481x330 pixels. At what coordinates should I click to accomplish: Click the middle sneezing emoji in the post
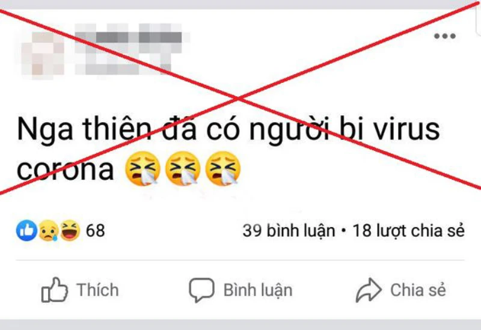click(x=183, y=168)
